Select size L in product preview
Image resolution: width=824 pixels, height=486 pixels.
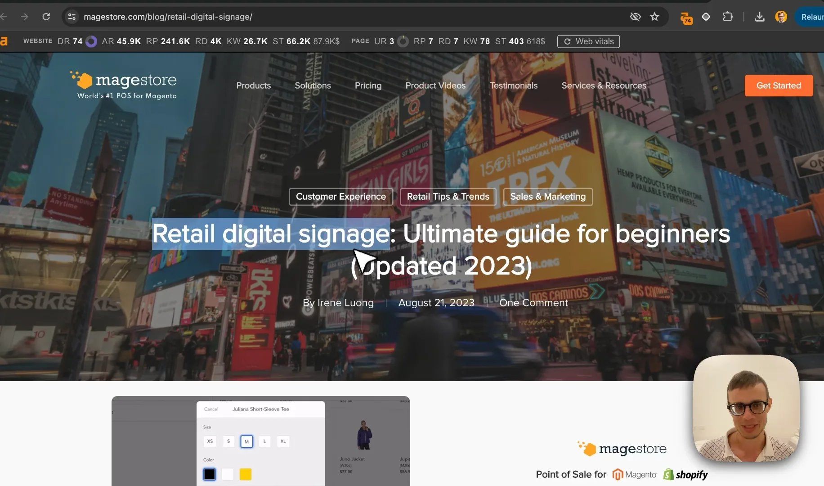(x=264, y=441)
